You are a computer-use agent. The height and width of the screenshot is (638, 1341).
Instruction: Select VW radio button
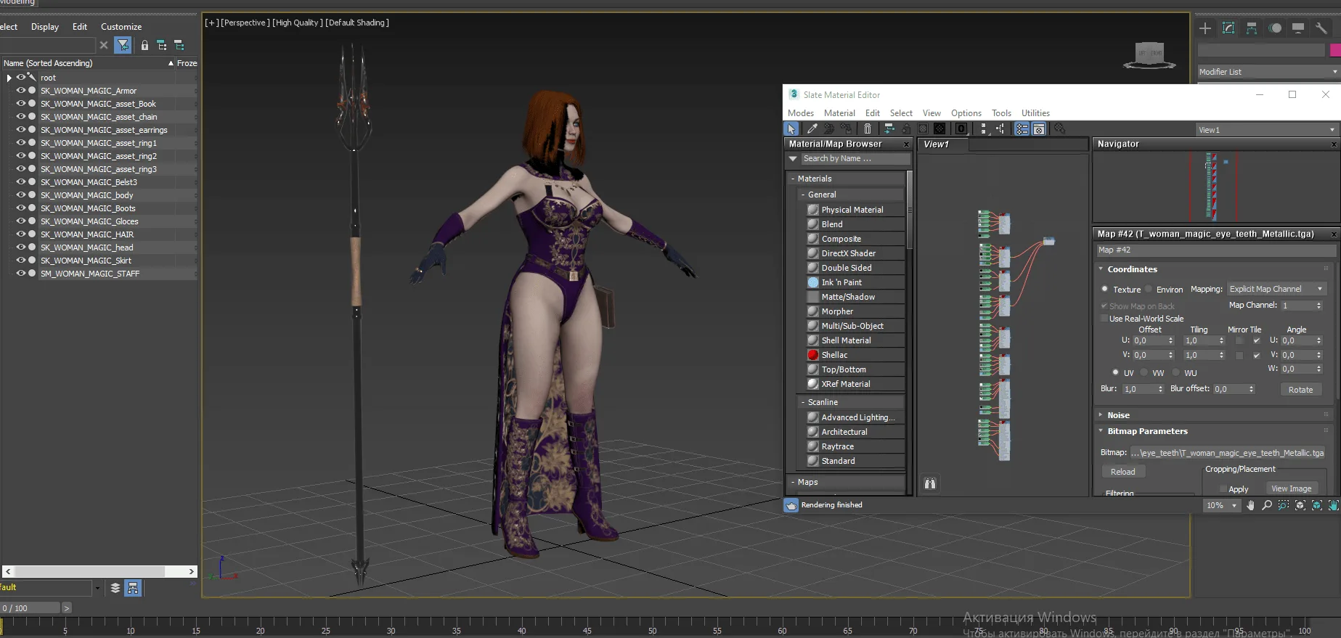point(1144,372)
